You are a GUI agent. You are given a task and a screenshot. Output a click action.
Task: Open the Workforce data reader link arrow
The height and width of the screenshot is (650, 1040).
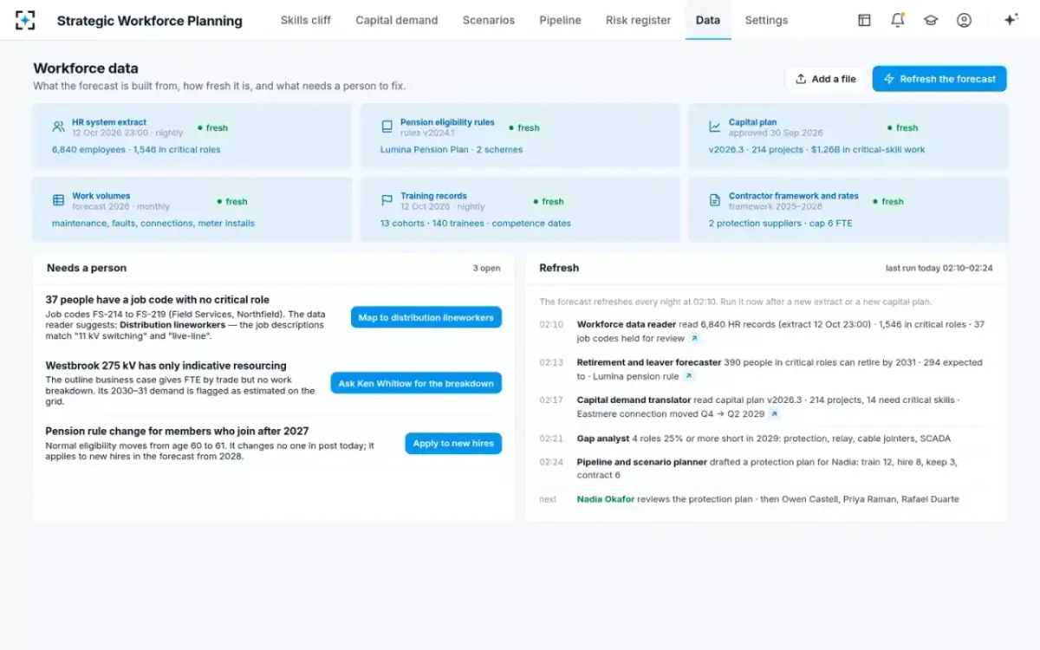pyautogui.click(x=694, y=339)
